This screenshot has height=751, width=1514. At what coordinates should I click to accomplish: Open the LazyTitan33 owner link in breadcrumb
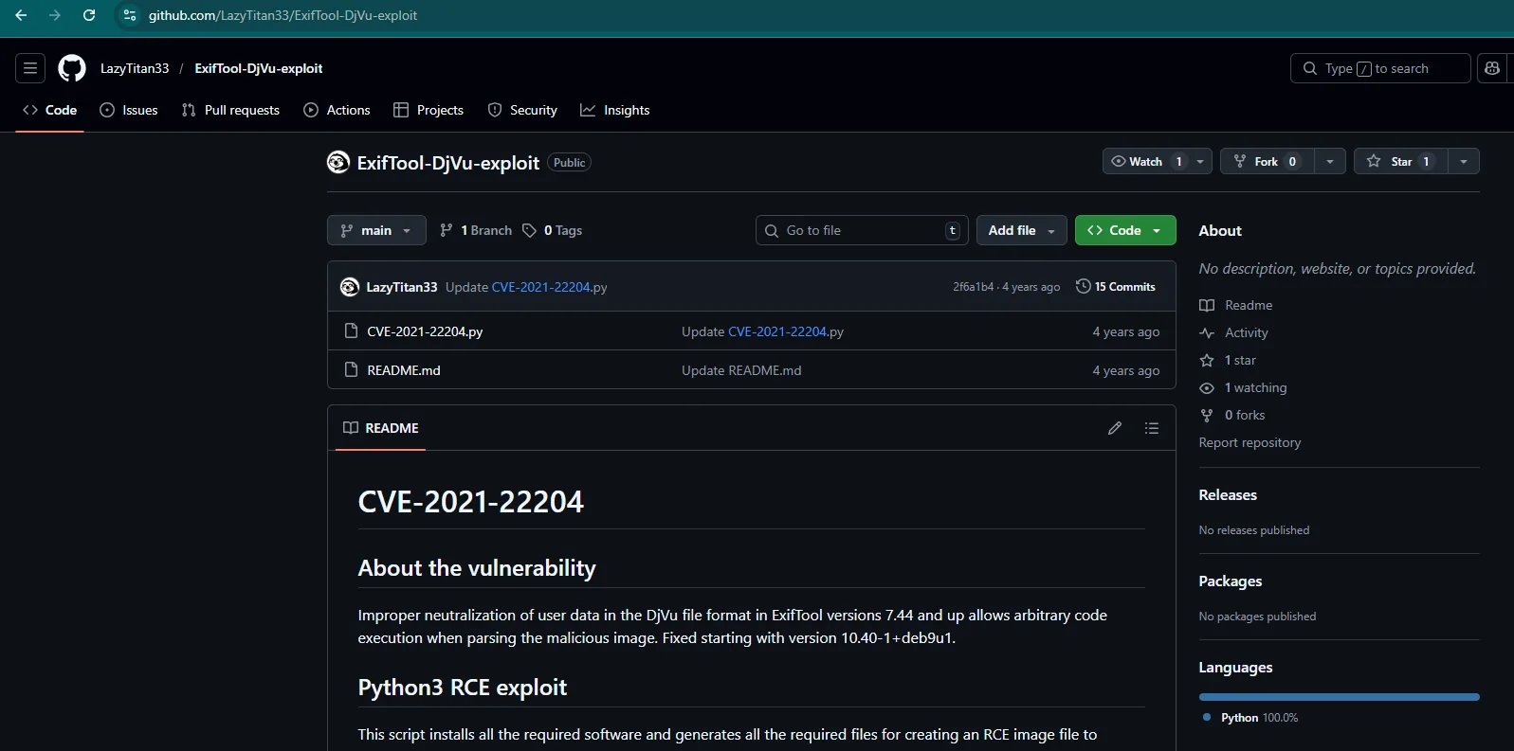point(135,68)
